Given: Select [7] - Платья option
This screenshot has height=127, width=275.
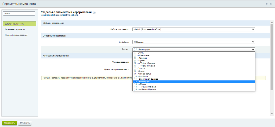Looking at the screenshot, I should click(139, 69).
